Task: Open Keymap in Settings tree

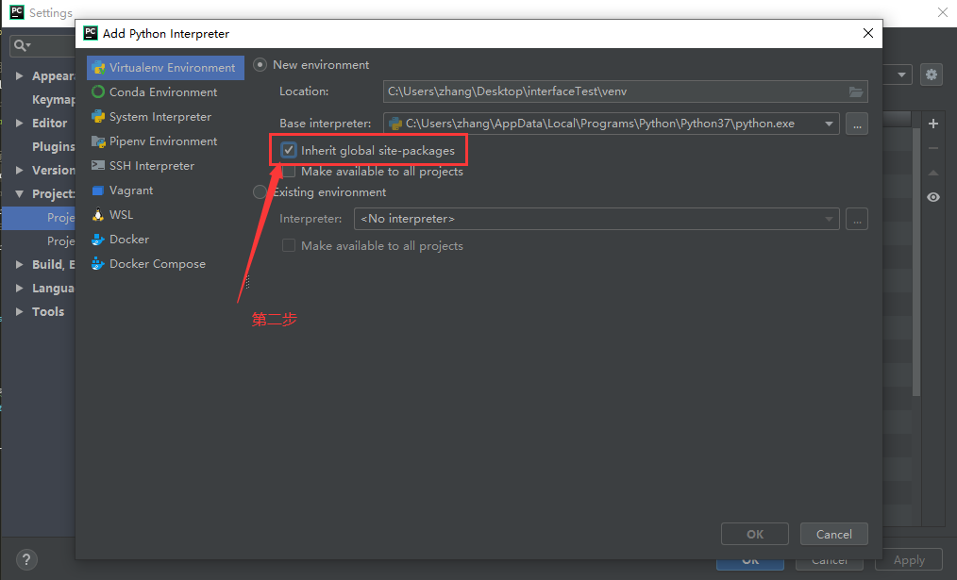Action: click(53, 99)
